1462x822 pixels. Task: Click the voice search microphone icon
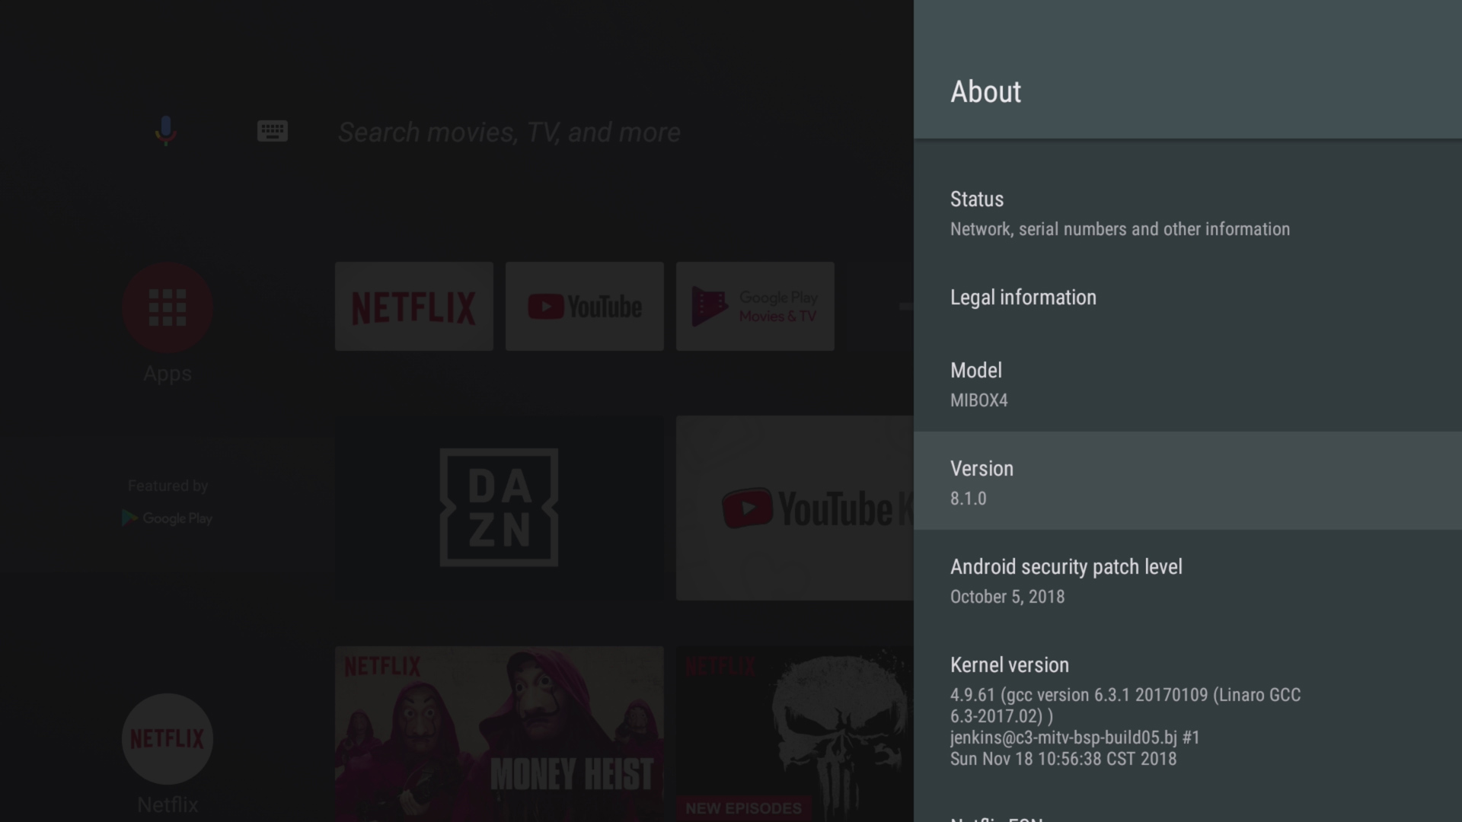click(165, 131)
